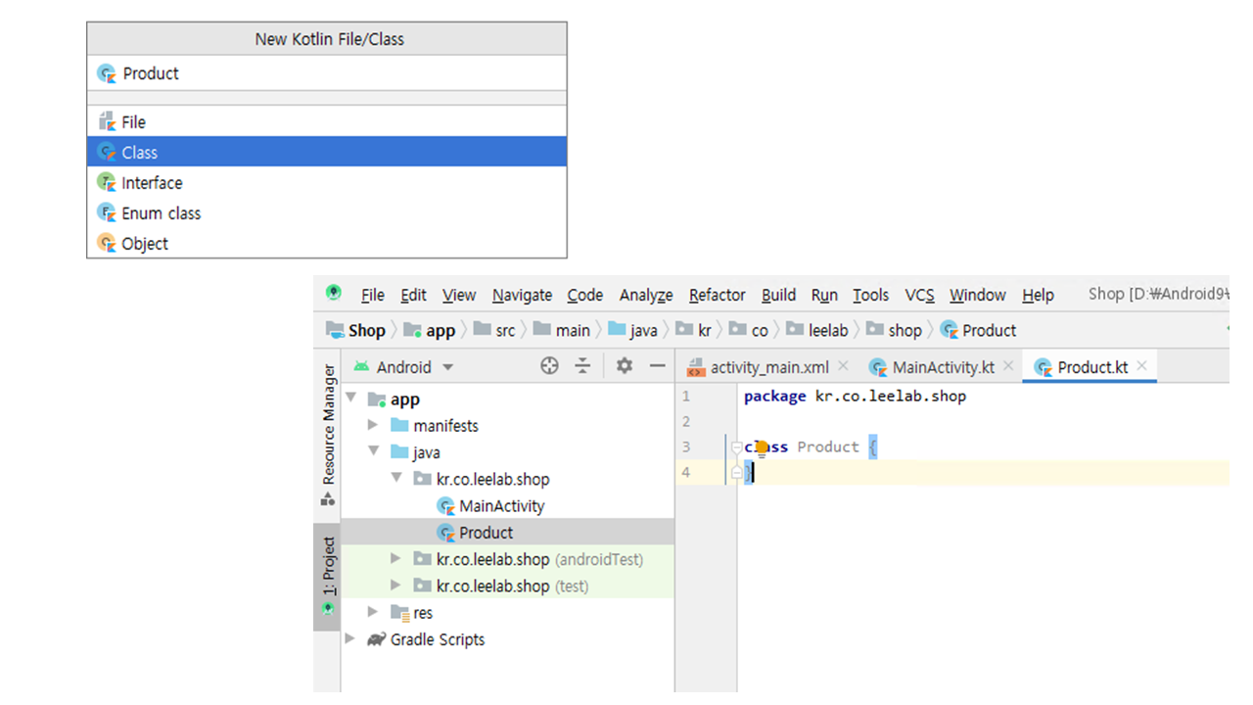Image resolution: width=1253 pixels, height=705 pixels.
Task: Open Project panel settings gear
Action: click(625, 366)
